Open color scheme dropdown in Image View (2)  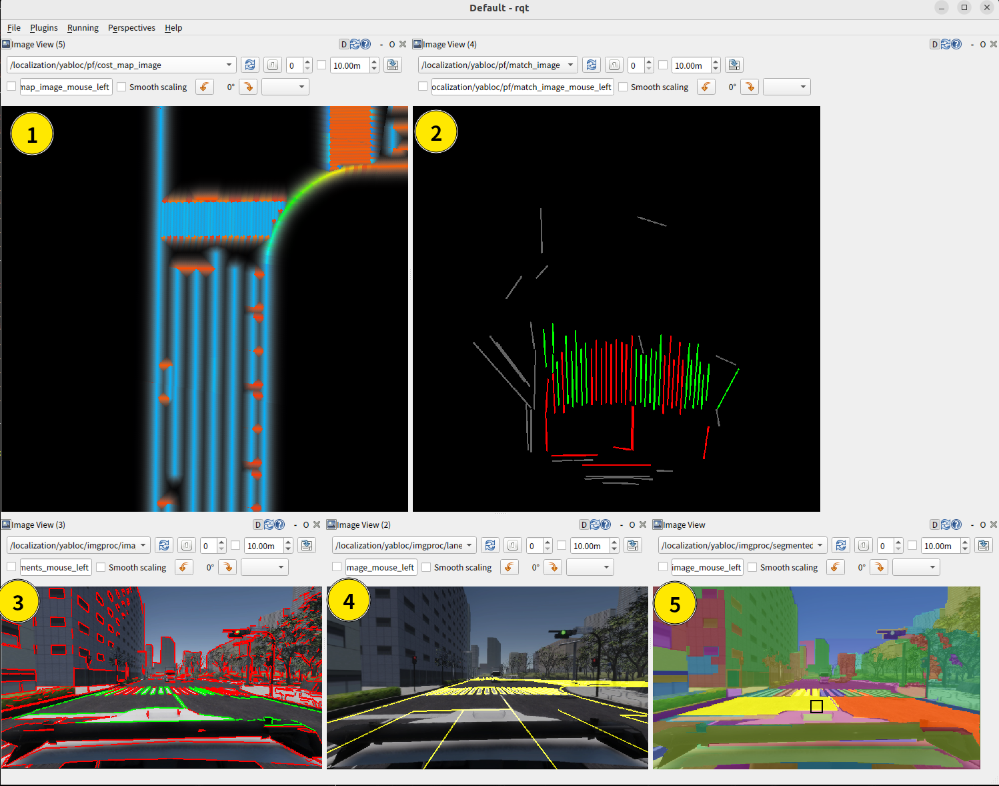[590, 567]
